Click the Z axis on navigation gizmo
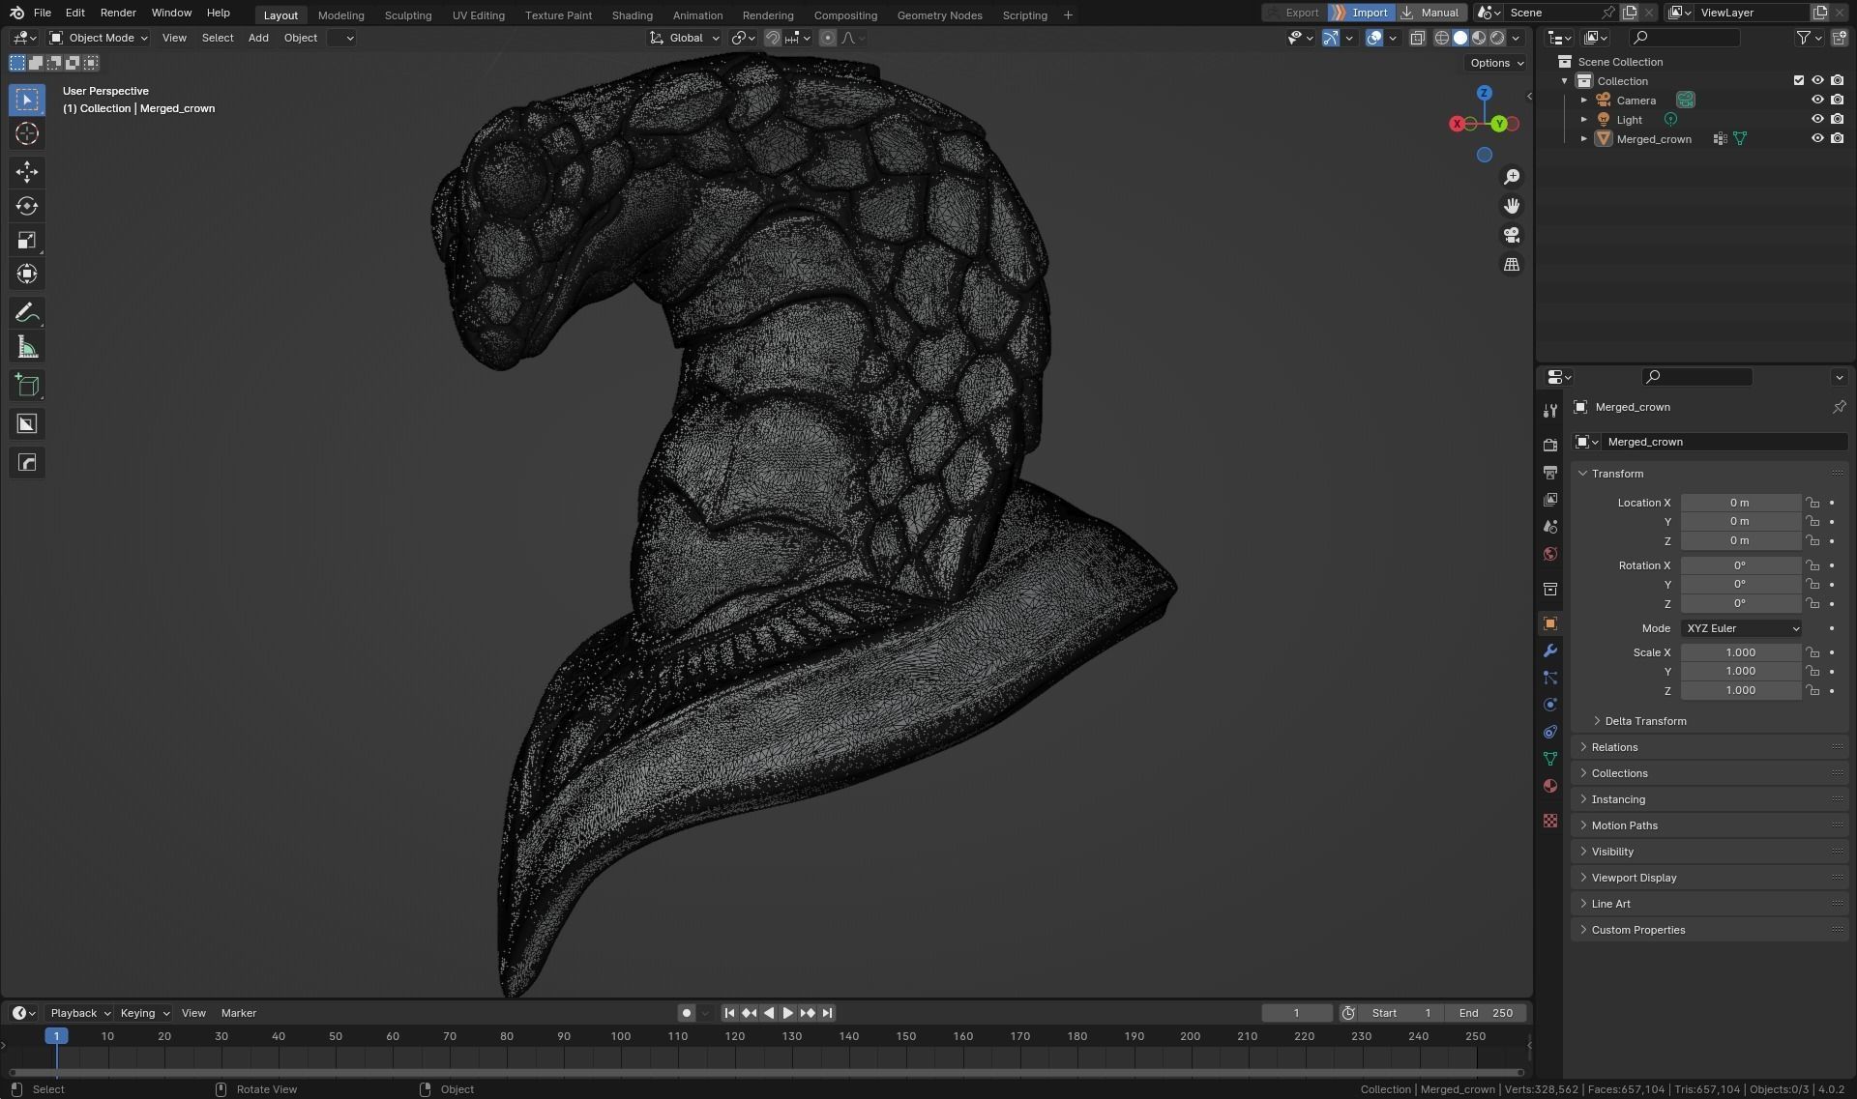Screen dimensions: 1857x1099 [x=1484, y=93]
